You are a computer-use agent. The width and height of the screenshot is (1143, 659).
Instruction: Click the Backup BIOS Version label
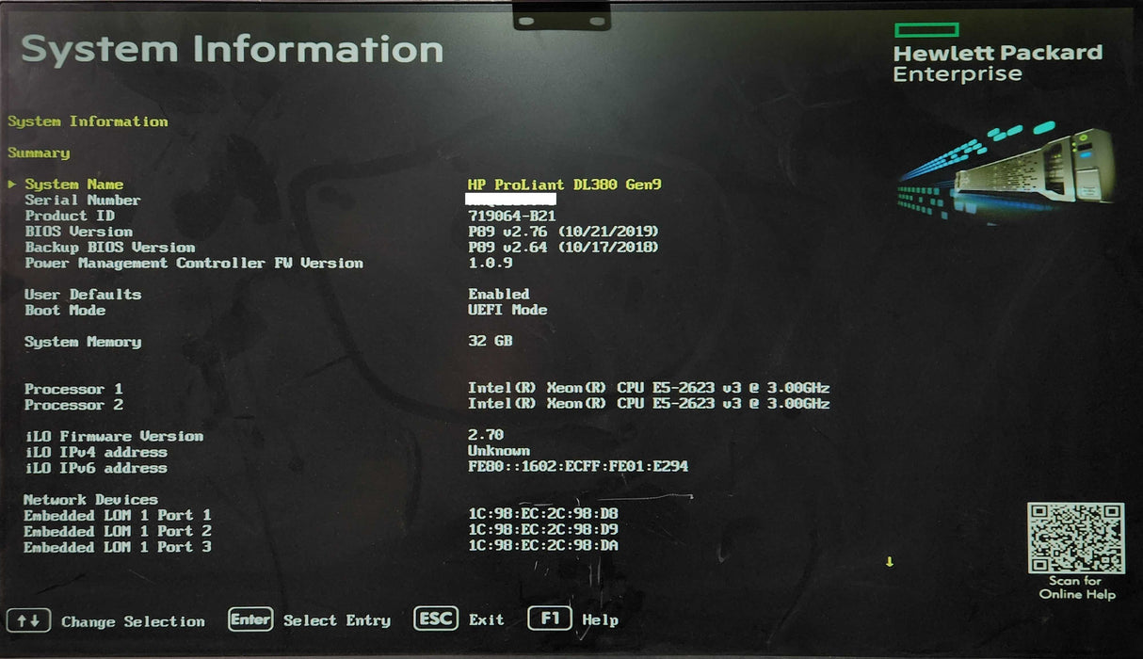tap(109, 248)
